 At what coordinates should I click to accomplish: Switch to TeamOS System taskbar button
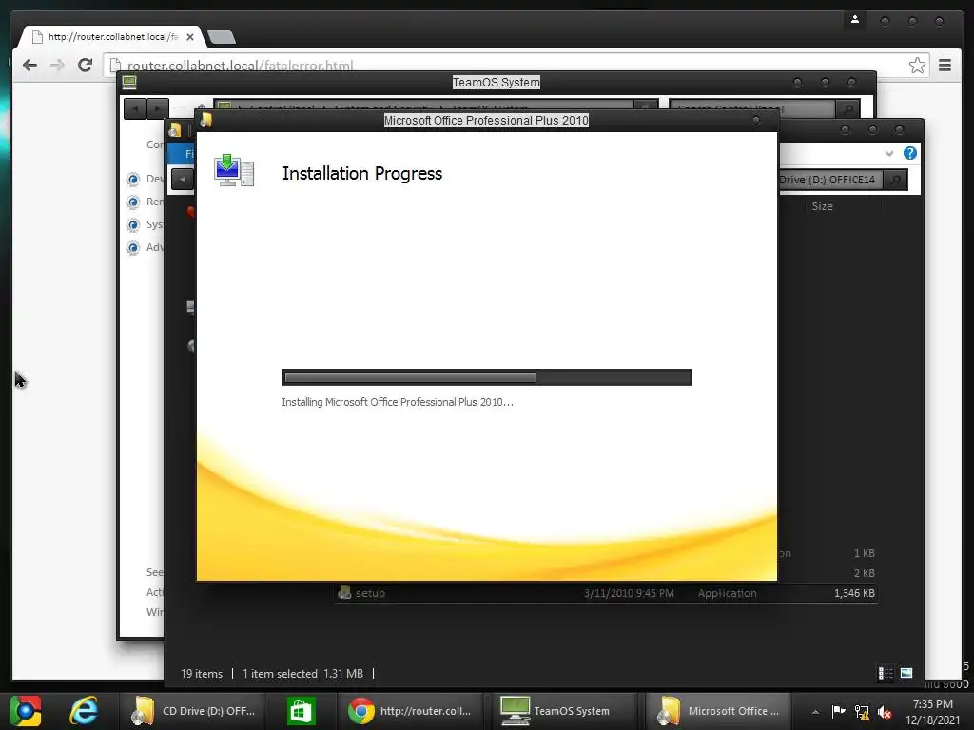click(564, 711)
